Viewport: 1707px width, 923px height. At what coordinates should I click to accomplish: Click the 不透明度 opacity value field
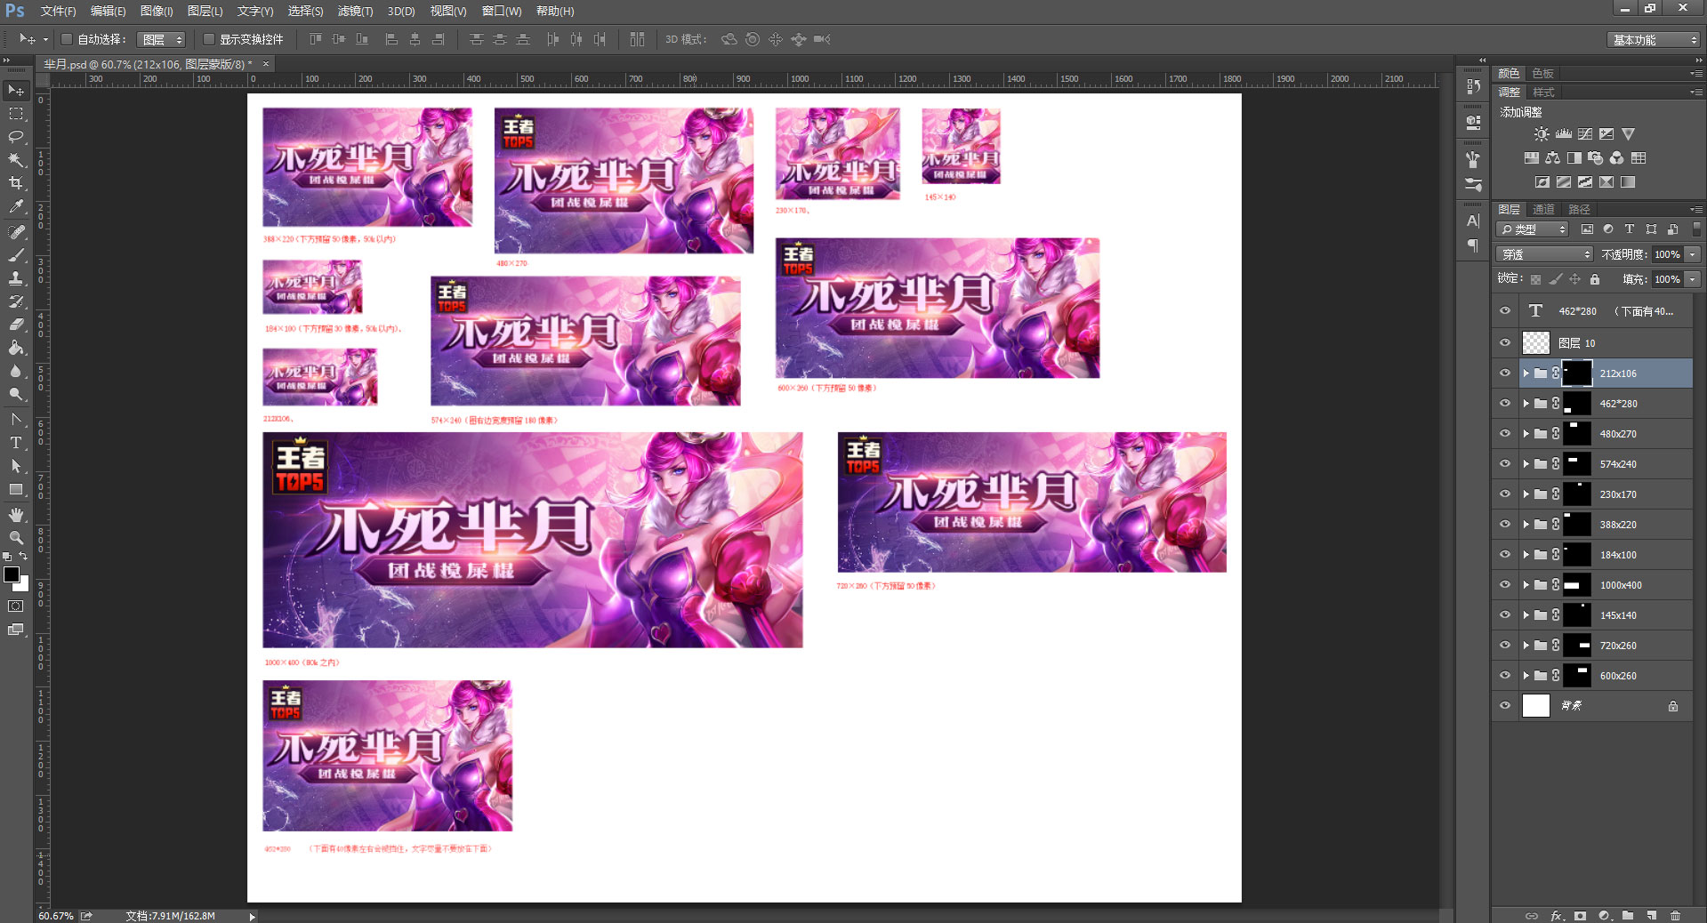[x=1667, y=254]
